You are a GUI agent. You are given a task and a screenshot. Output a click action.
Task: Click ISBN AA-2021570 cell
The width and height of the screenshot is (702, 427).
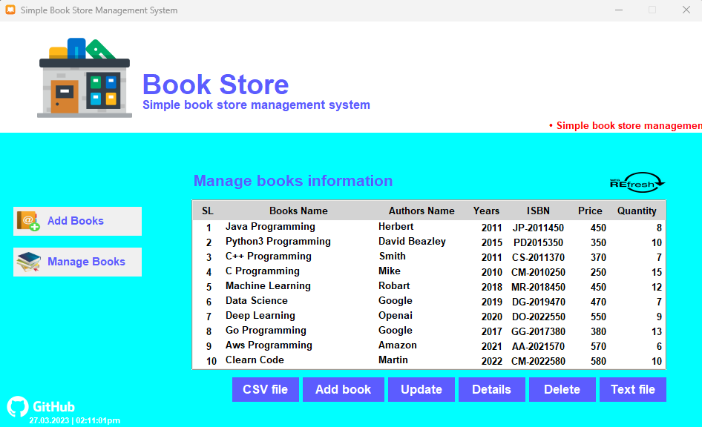point(538,346)
